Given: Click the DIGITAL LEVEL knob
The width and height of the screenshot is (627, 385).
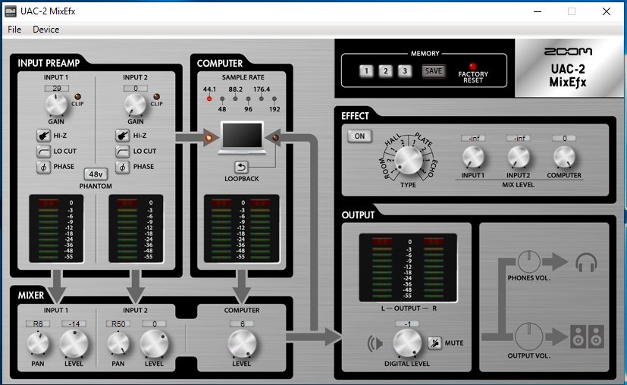Looking at the screenshot, I should pos(407,343).
